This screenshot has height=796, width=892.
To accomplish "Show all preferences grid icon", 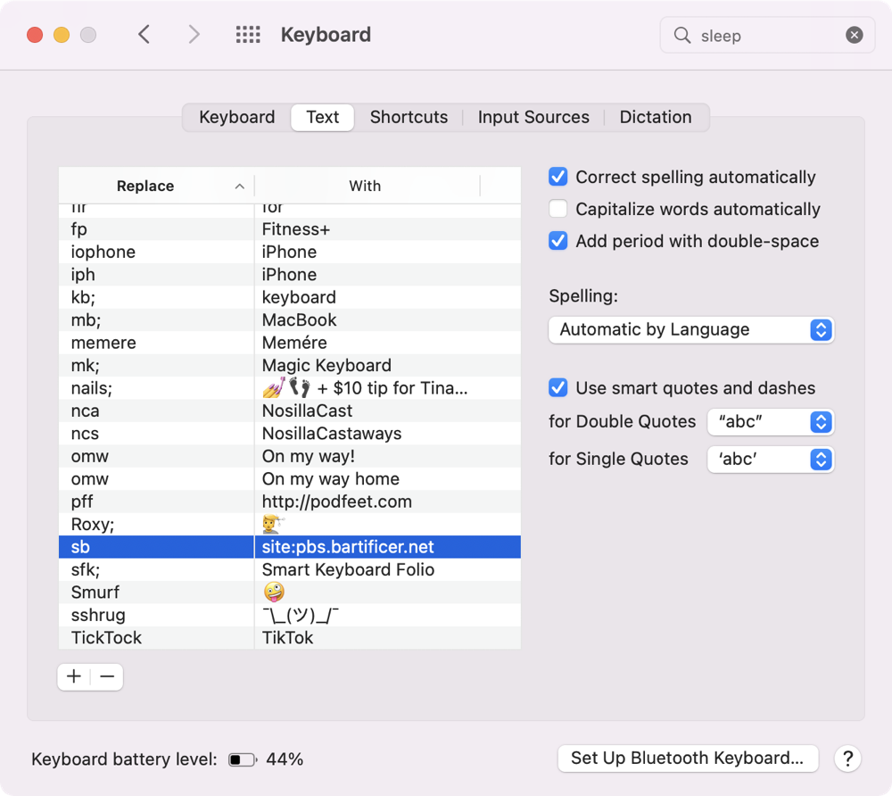I will coord(248,35).
